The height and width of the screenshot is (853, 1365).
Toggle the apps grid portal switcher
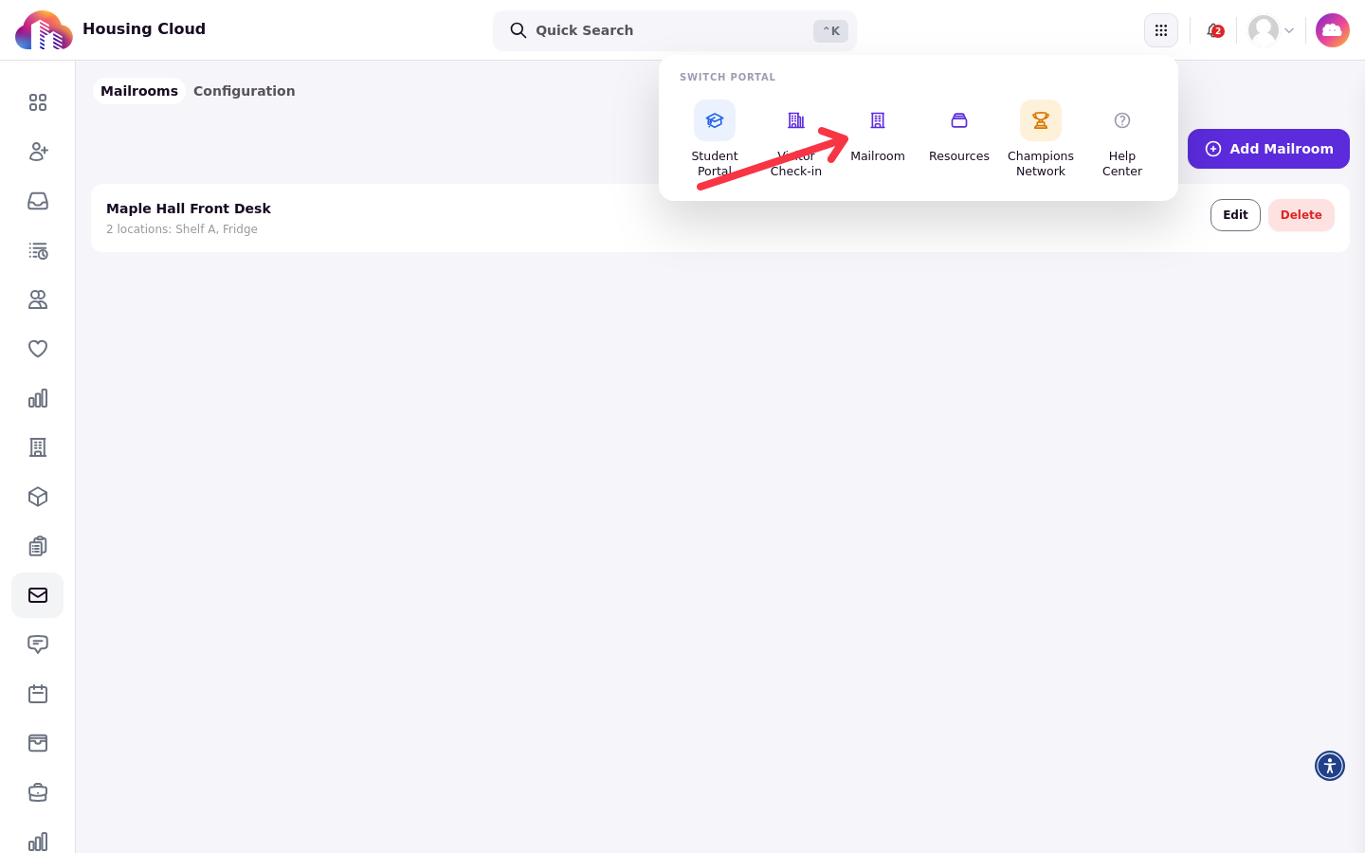click(1161, 30)
